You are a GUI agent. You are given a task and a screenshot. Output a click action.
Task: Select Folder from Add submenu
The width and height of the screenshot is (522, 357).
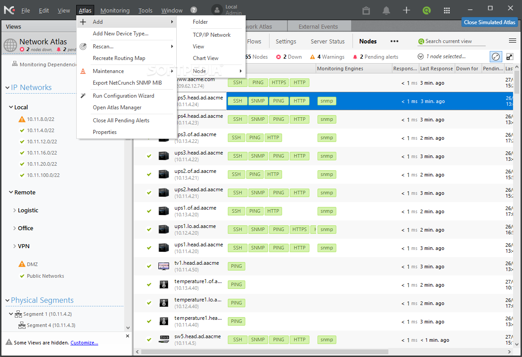[200, 22]
